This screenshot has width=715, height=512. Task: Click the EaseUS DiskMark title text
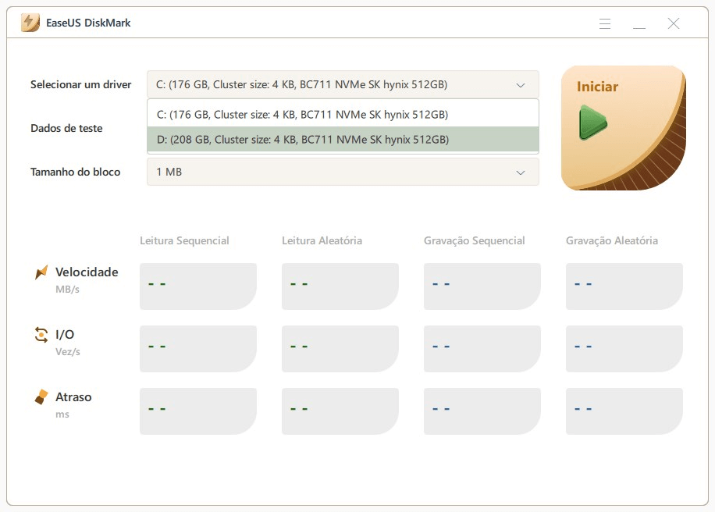tap(88, 23)
